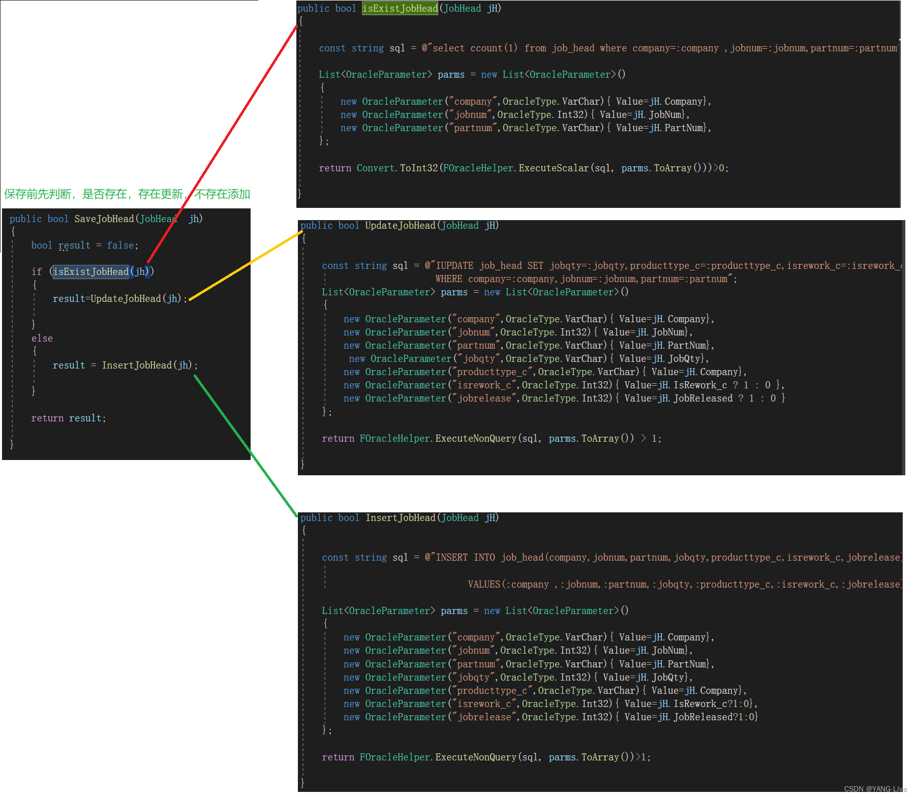Click "company" parameter line in isExistJobHead method
This screenshot has height=797, width=915.
point(526,102)
